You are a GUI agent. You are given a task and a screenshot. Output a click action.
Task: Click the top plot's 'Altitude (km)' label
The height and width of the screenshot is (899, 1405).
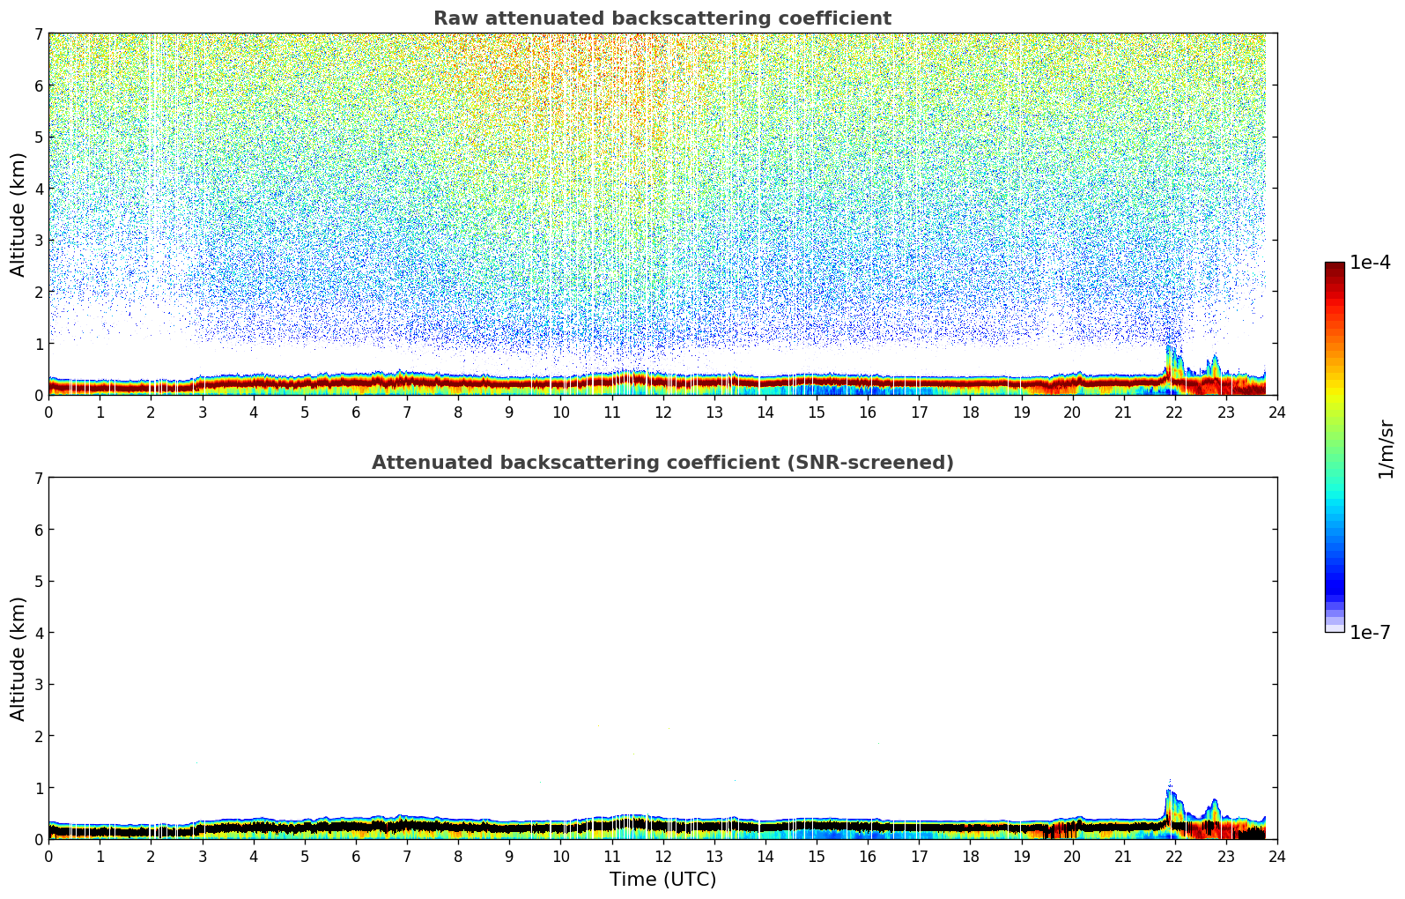pos(18,214)
